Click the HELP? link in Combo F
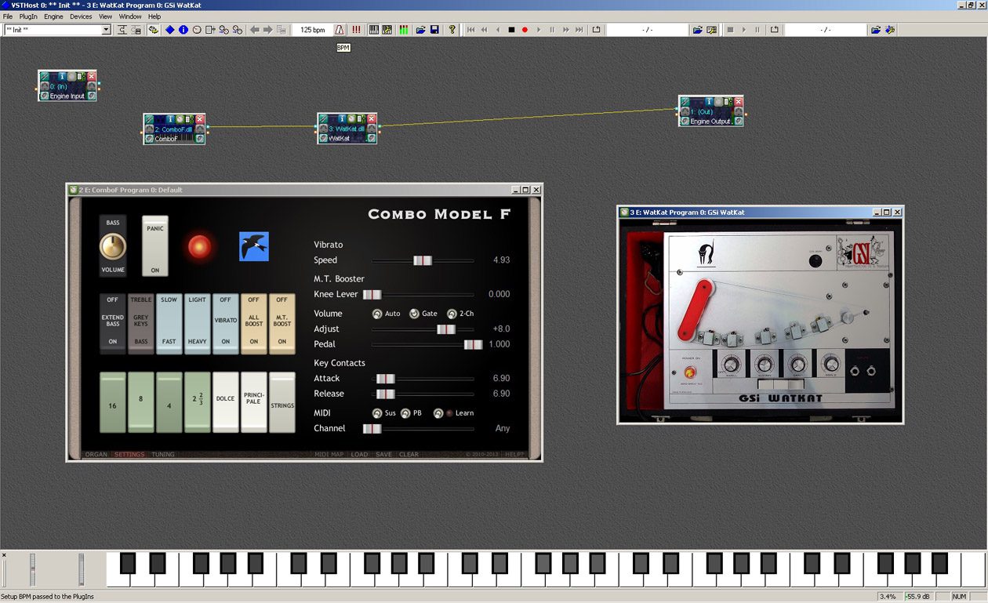 514,454
